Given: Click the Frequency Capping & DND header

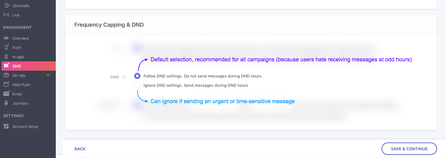Looking at the screenshot, I should point(109,25).
